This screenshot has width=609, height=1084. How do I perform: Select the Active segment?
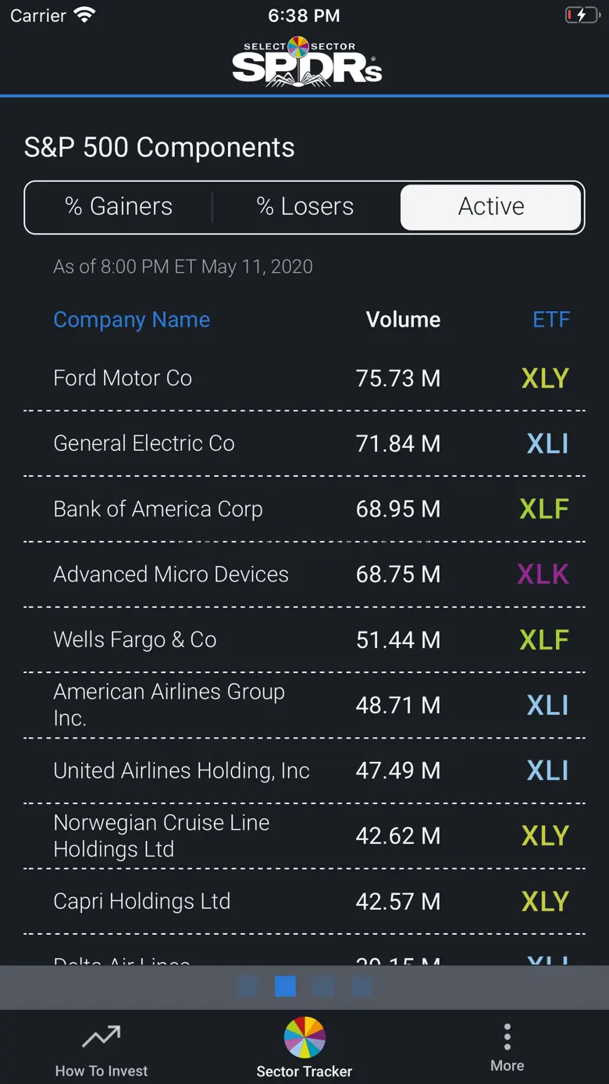coord(491,207)
